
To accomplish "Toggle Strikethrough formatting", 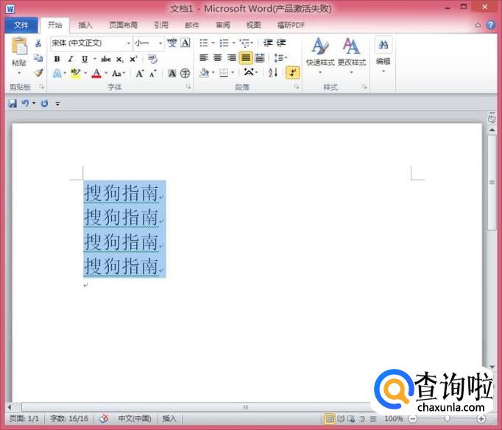I will (x=106, y=59).
